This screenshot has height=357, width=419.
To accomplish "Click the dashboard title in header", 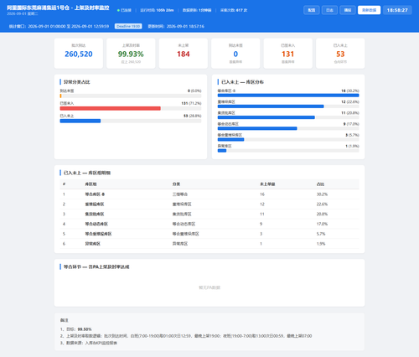I will (58, 8).
